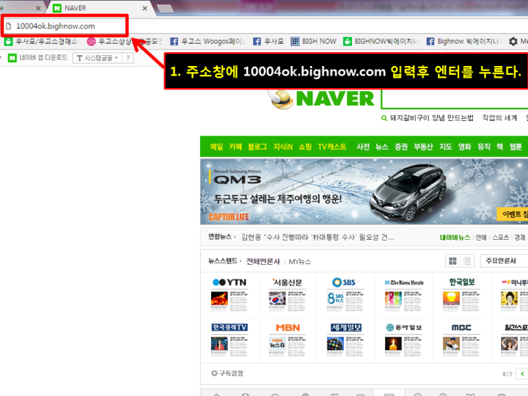Open the BIGH NOW bookmark
Image resolution: width=528 pixels, height=396 pixels.
tap(314, 41)
